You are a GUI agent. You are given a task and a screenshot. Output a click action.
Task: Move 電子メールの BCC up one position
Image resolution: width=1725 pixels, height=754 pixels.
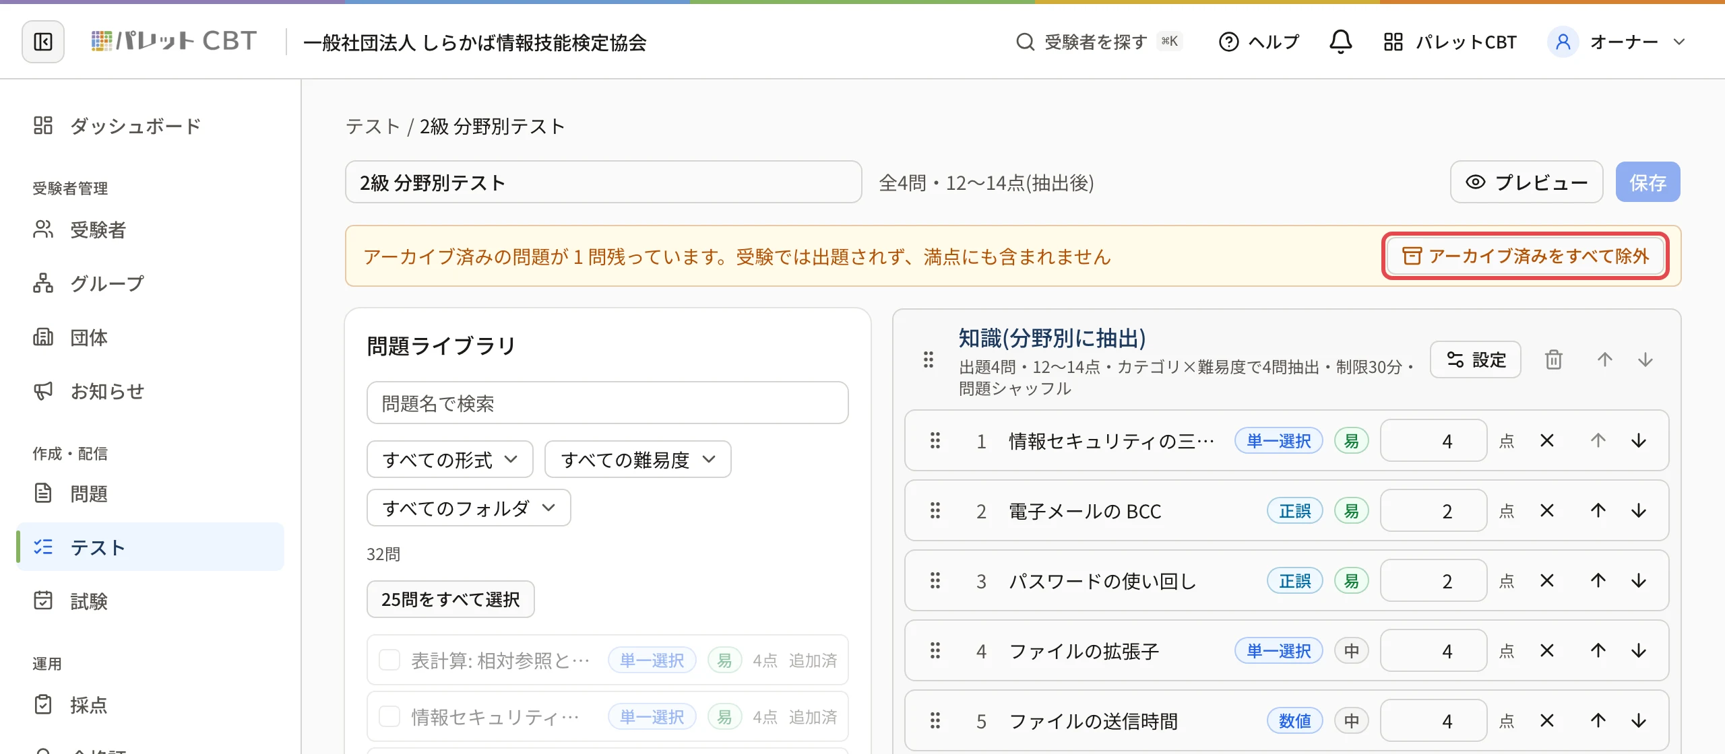(x=1598, y=511)
